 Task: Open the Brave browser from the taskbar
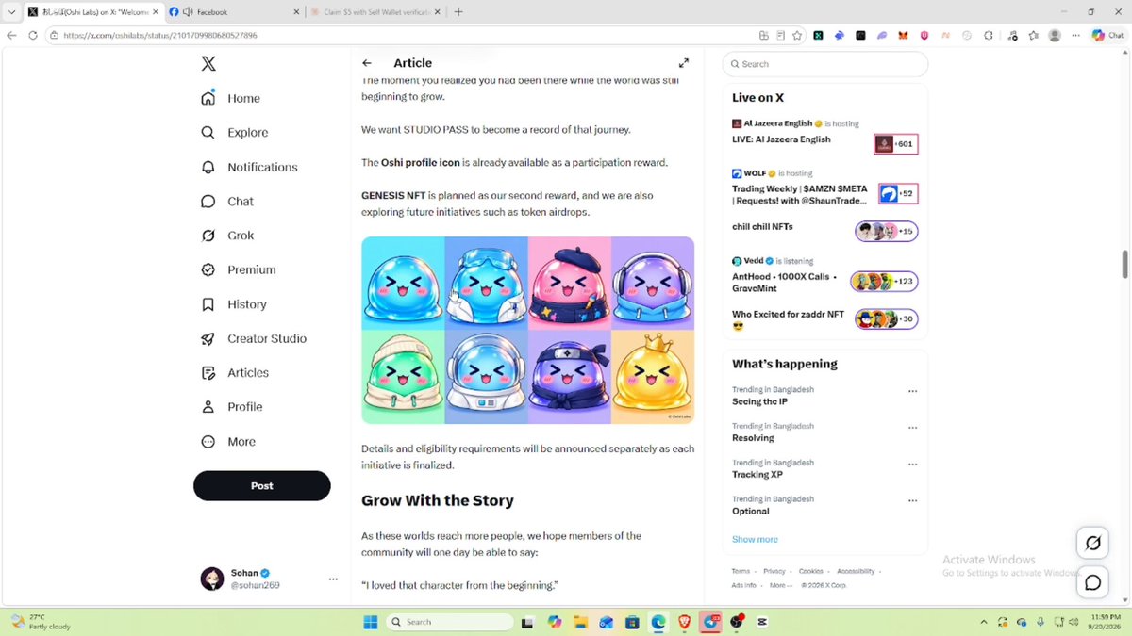click(x=684, y=622)
